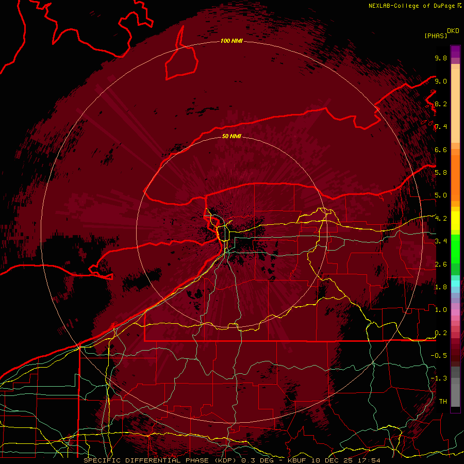The height and width of the screenshot is (464, 464).
Task: Click the bright yellow band in color bar
Action: click(455, 221)
